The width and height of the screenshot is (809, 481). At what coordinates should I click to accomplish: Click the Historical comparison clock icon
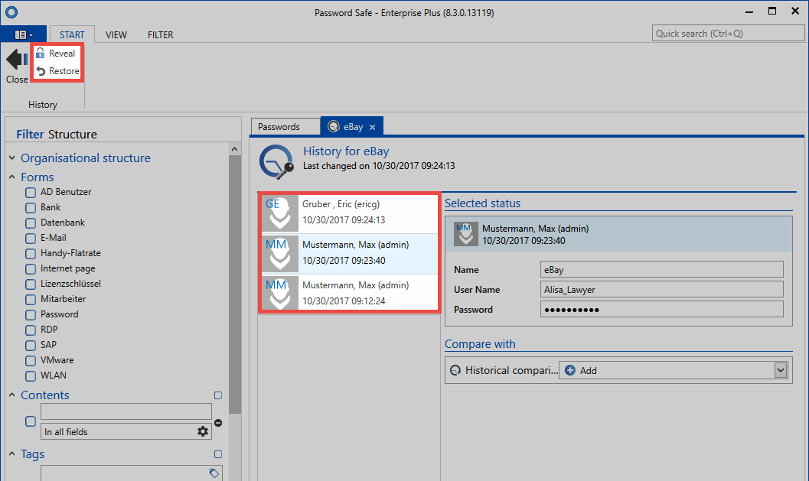(455, 370)
